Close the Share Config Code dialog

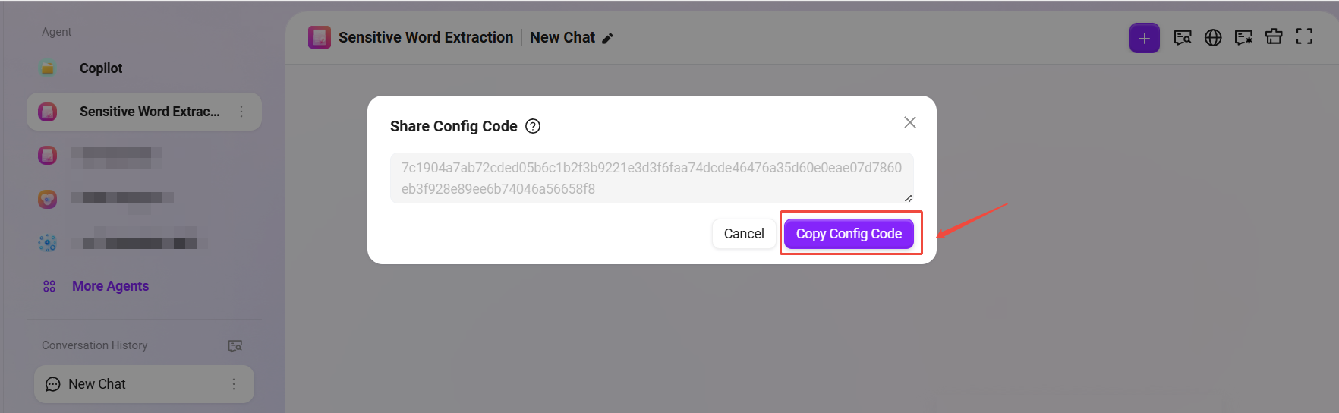point(910,122)
